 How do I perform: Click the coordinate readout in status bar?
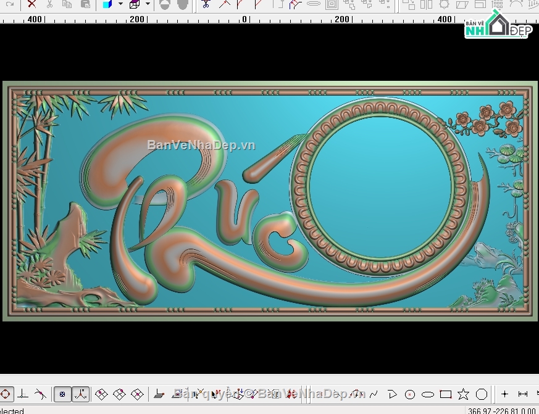tap(502, 410)
